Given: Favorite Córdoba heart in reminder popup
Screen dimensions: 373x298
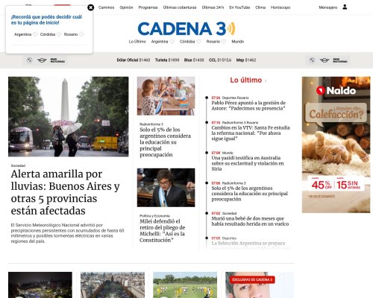Looking at the screenshot, I should 59,34.
